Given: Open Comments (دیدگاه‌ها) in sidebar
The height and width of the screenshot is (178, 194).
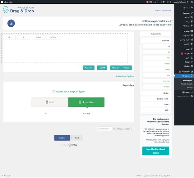Looking at the screenshot, I should click(188, 26).
